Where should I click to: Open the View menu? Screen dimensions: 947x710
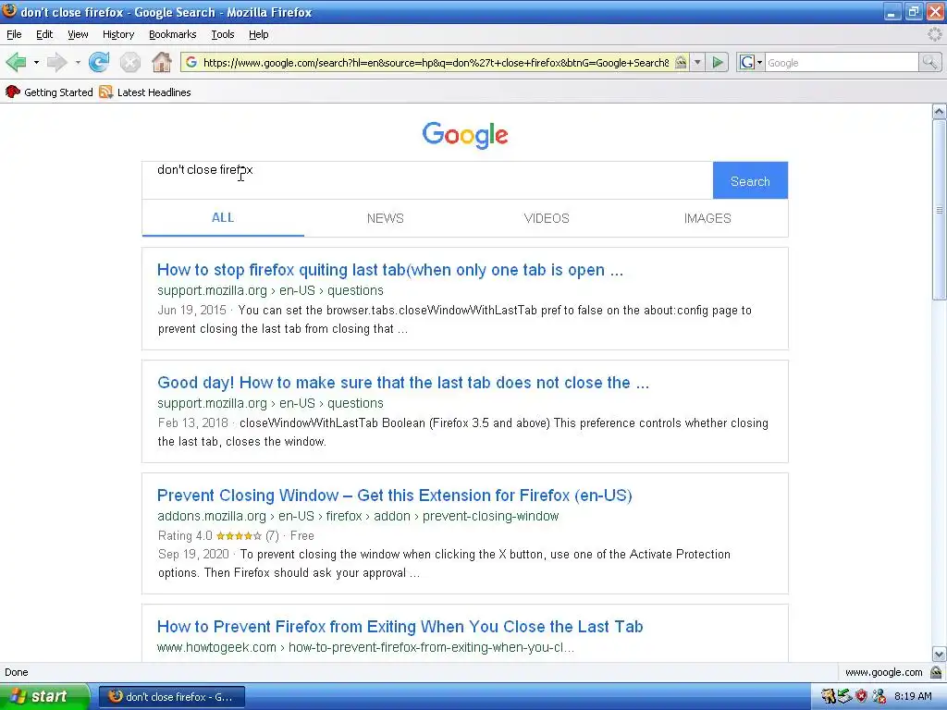tap(78, 34)
